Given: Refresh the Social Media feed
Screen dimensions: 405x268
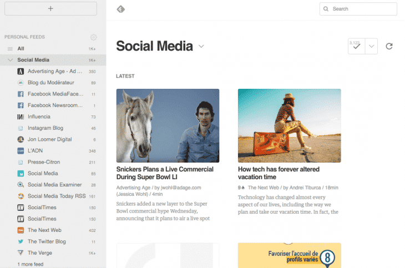Looking at the screenshot, I should point(389,47).
